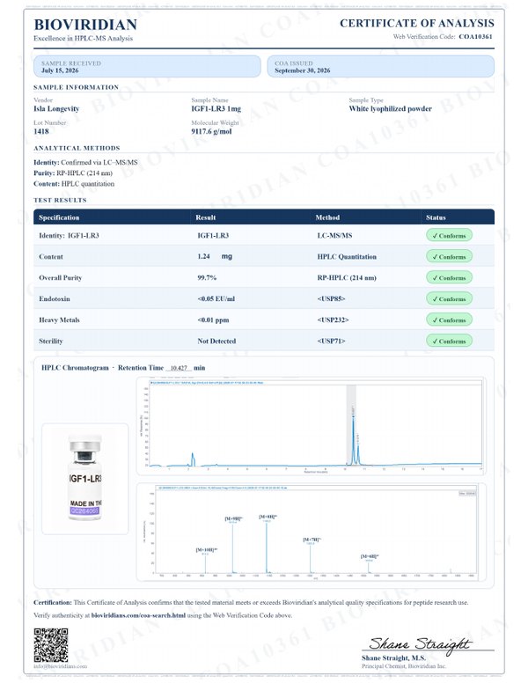
Task: Click the endotoxin result <0.05 EU/ml
Action: click(x=216, y=299)
